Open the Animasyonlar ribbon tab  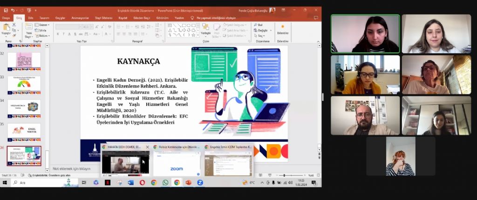80,18
